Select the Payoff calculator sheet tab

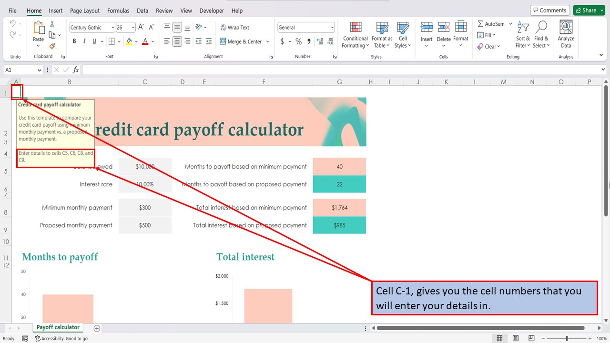tap(58, 327)
